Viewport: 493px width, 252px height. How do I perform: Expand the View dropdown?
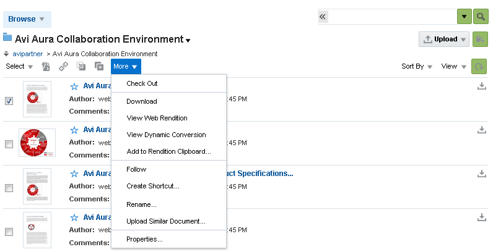pyautogui.click(x=454, y=67)
